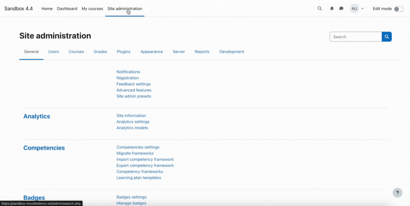Click the Sandbox 4.4 site name
The width and height of the screenshot is (410, 206).
pyautogui.click(x=19, y=8)
